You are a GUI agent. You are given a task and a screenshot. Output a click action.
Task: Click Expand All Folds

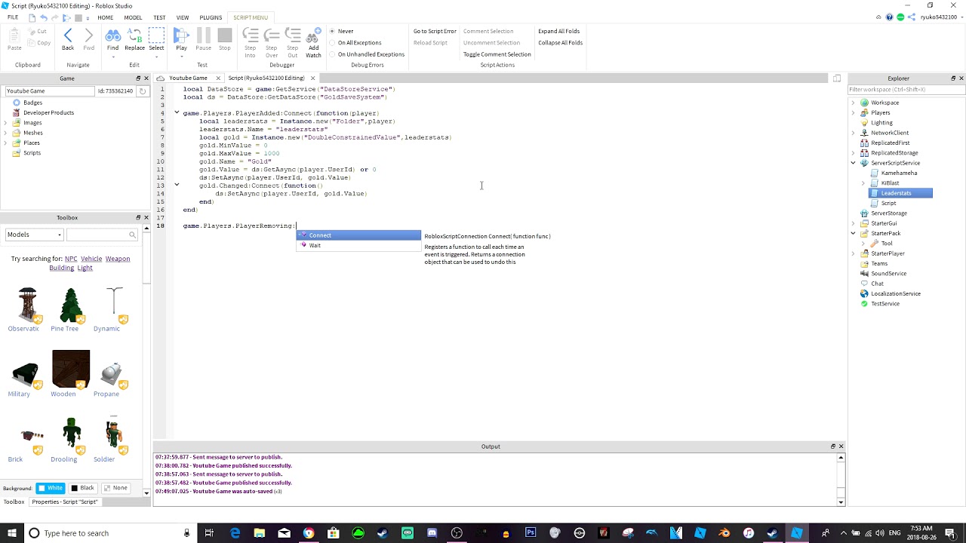click(558, 31)
